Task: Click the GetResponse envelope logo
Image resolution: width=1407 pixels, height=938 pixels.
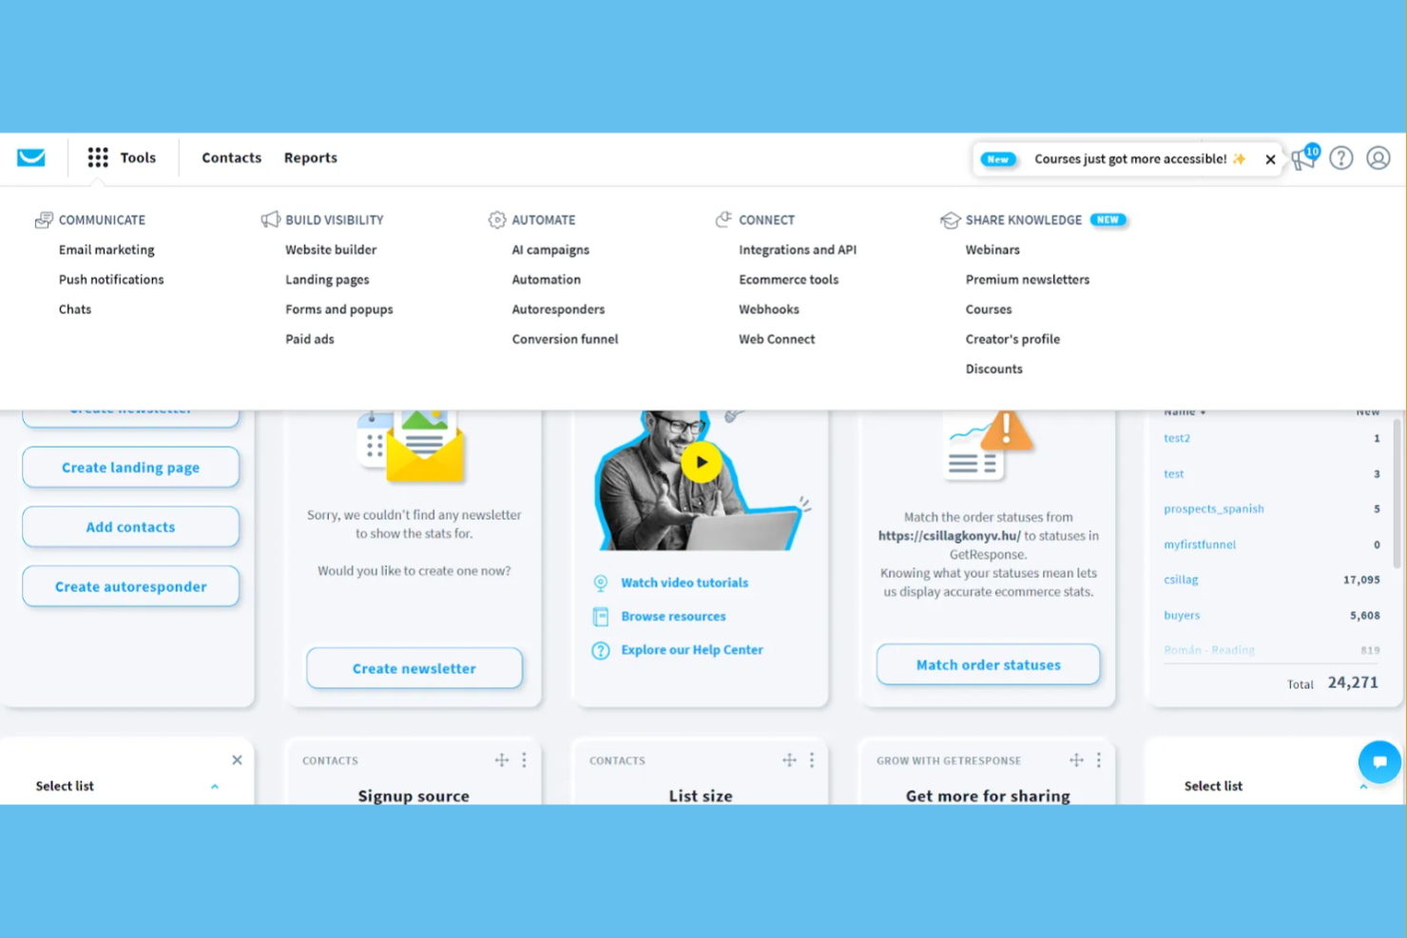Action: tap(30, 158)
